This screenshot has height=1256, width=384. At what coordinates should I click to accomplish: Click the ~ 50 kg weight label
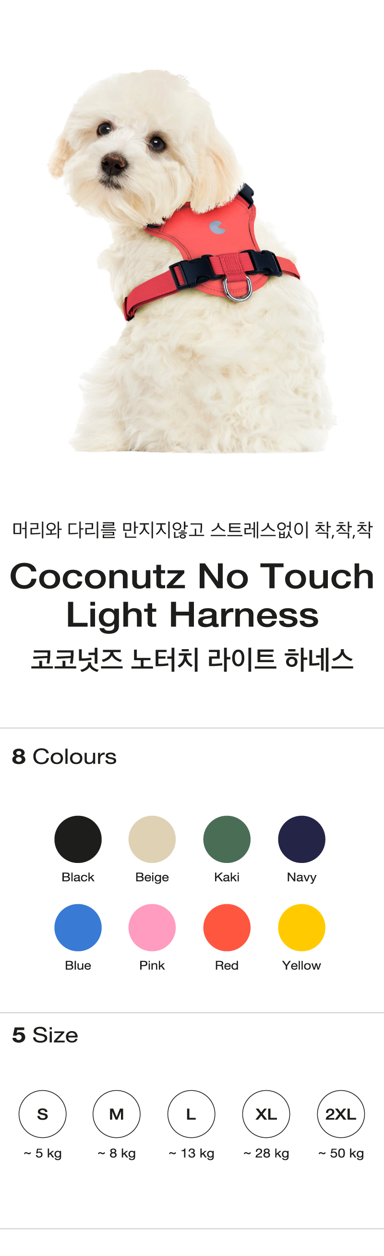tap(341, 1153)
